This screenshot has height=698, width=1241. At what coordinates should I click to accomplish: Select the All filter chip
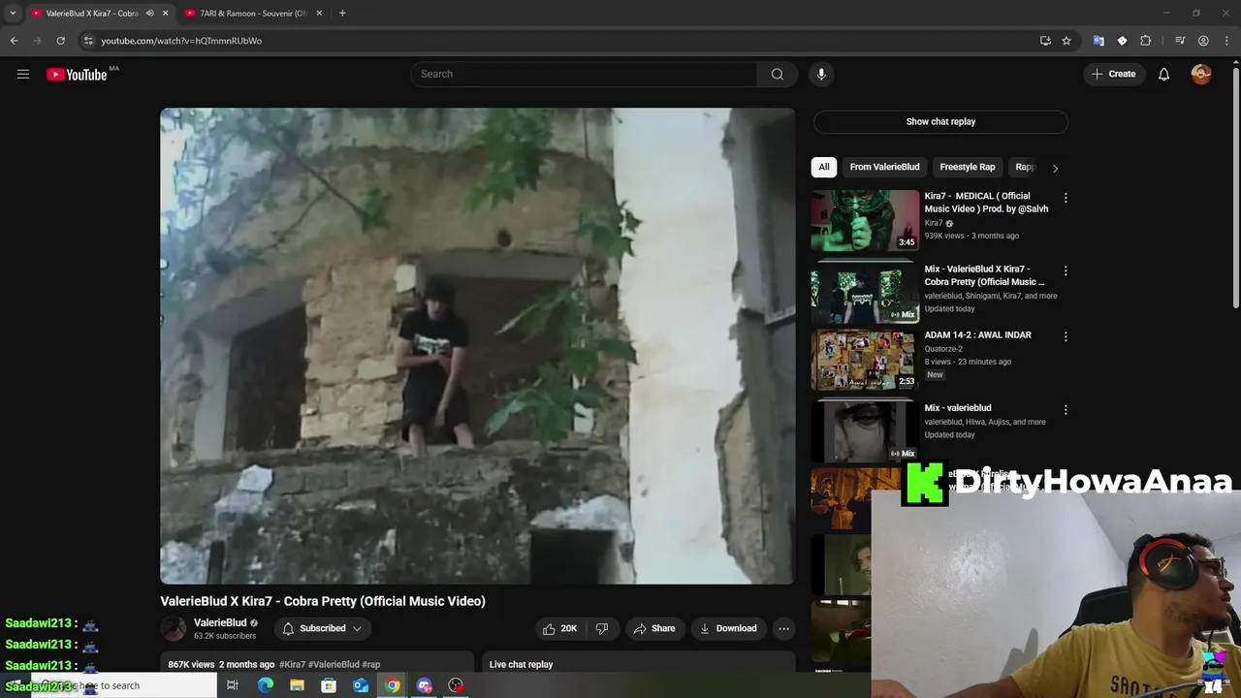pos(824,167)
